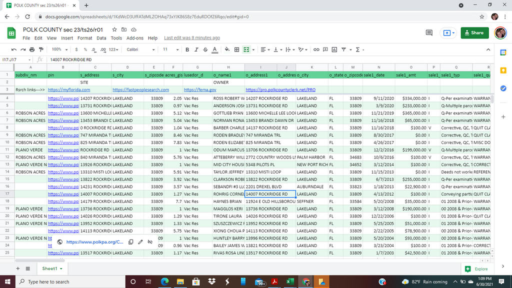The image size is (512, 288).
Task: Open the pro.polkcountyclerk.net/PRO link
Action: click(x=280, y=90)
